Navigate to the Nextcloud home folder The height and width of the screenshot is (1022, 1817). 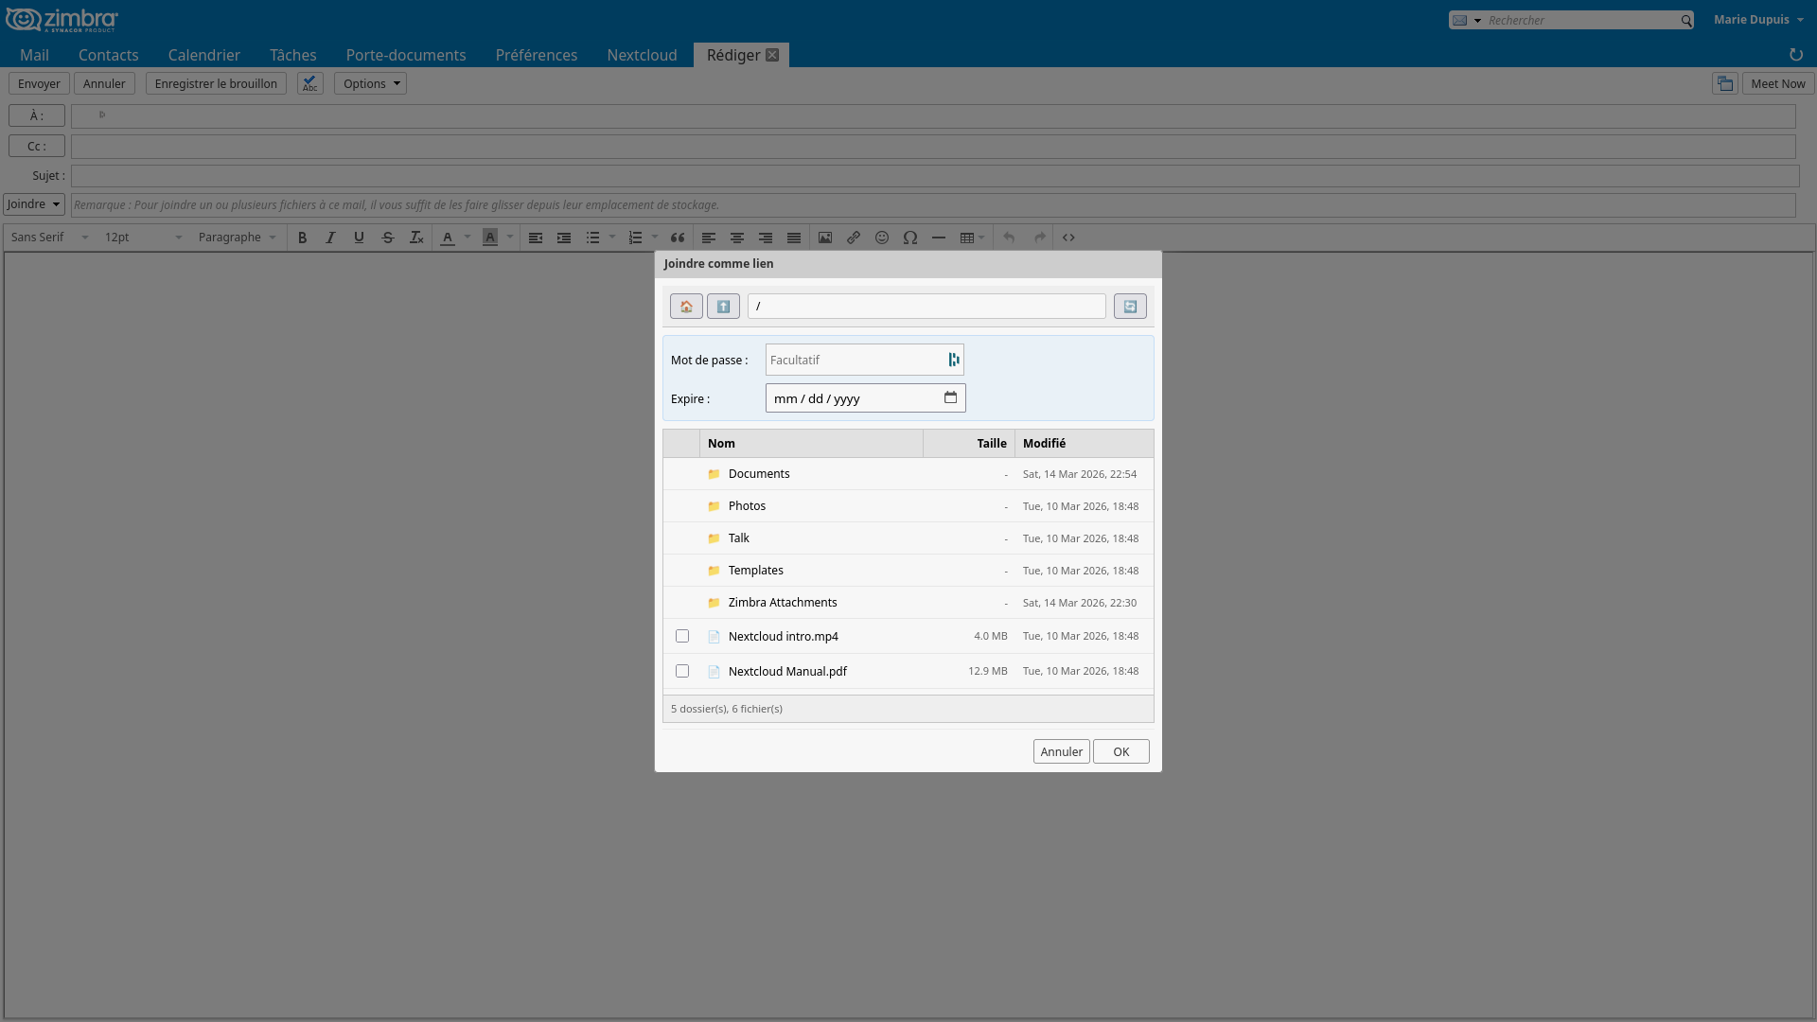[686, 306]
